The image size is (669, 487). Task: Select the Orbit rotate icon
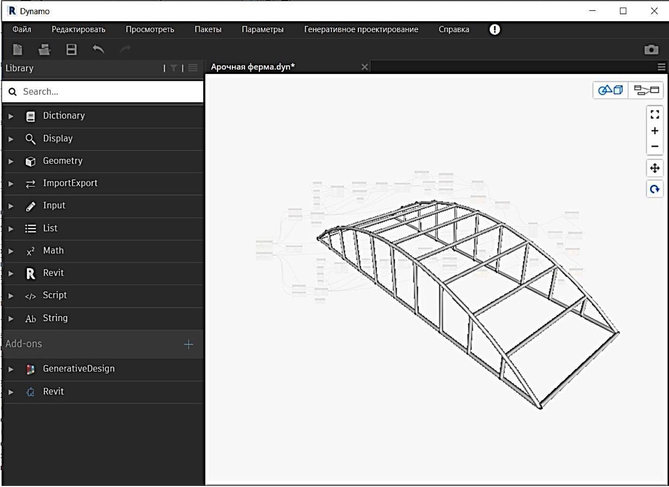pyautogui.click(x=654, y=189)
